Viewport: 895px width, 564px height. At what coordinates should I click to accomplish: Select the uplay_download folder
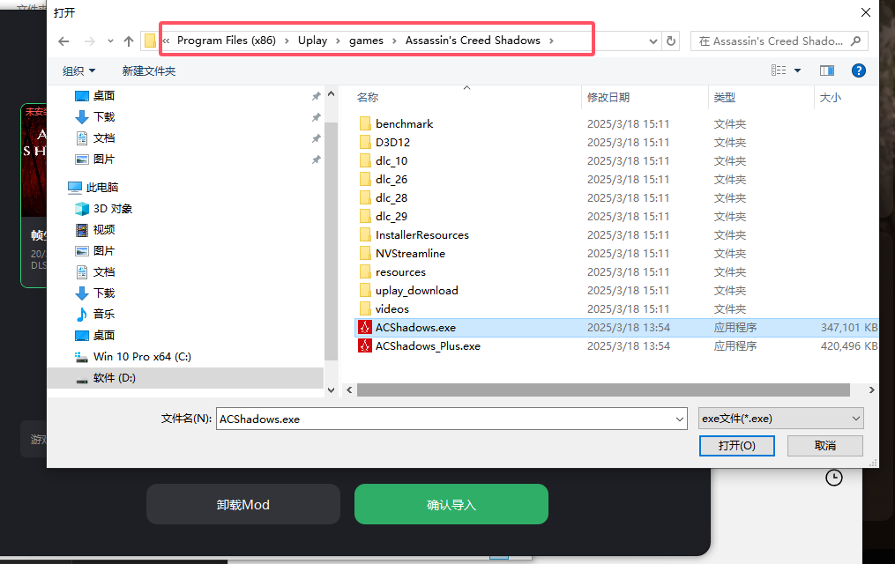pos(417,290)
